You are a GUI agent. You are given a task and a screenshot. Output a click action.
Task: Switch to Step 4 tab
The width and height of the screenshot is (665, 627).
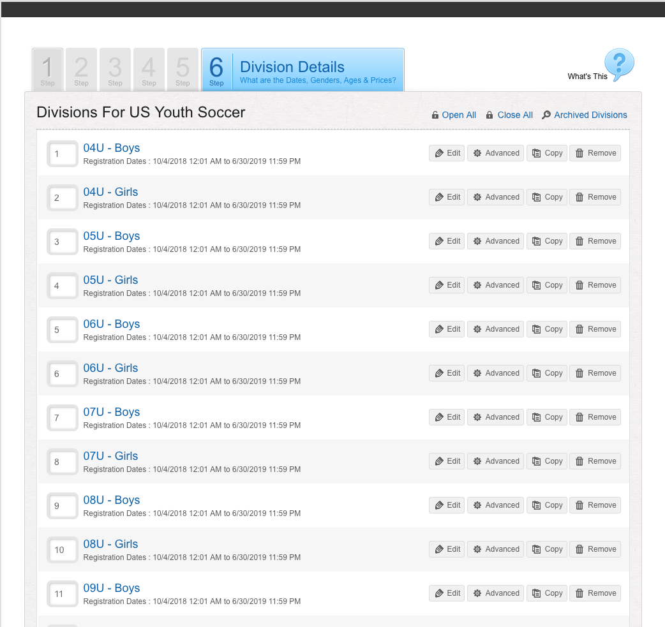click(x=149, y=70)
